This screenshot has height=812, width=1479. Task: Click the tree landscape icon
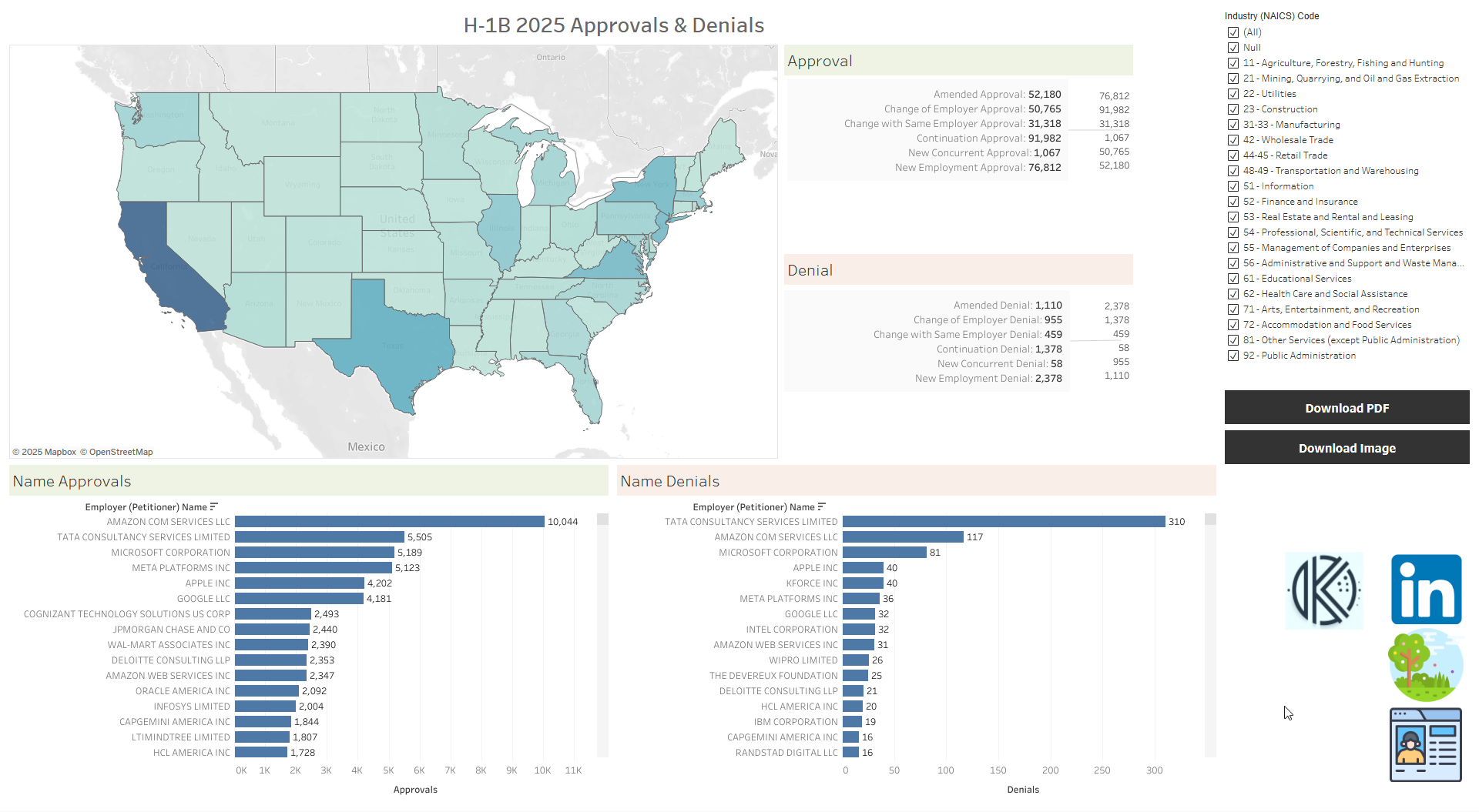point(1426,665)
